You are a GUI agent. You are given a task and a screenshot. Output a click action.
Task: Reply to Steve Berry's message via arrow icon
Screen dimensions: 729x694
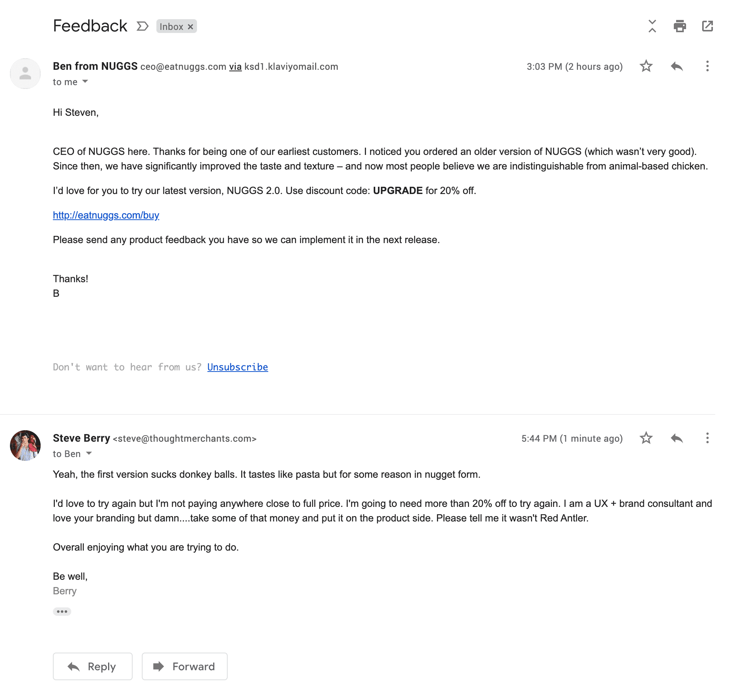click(x=676, y=438)
